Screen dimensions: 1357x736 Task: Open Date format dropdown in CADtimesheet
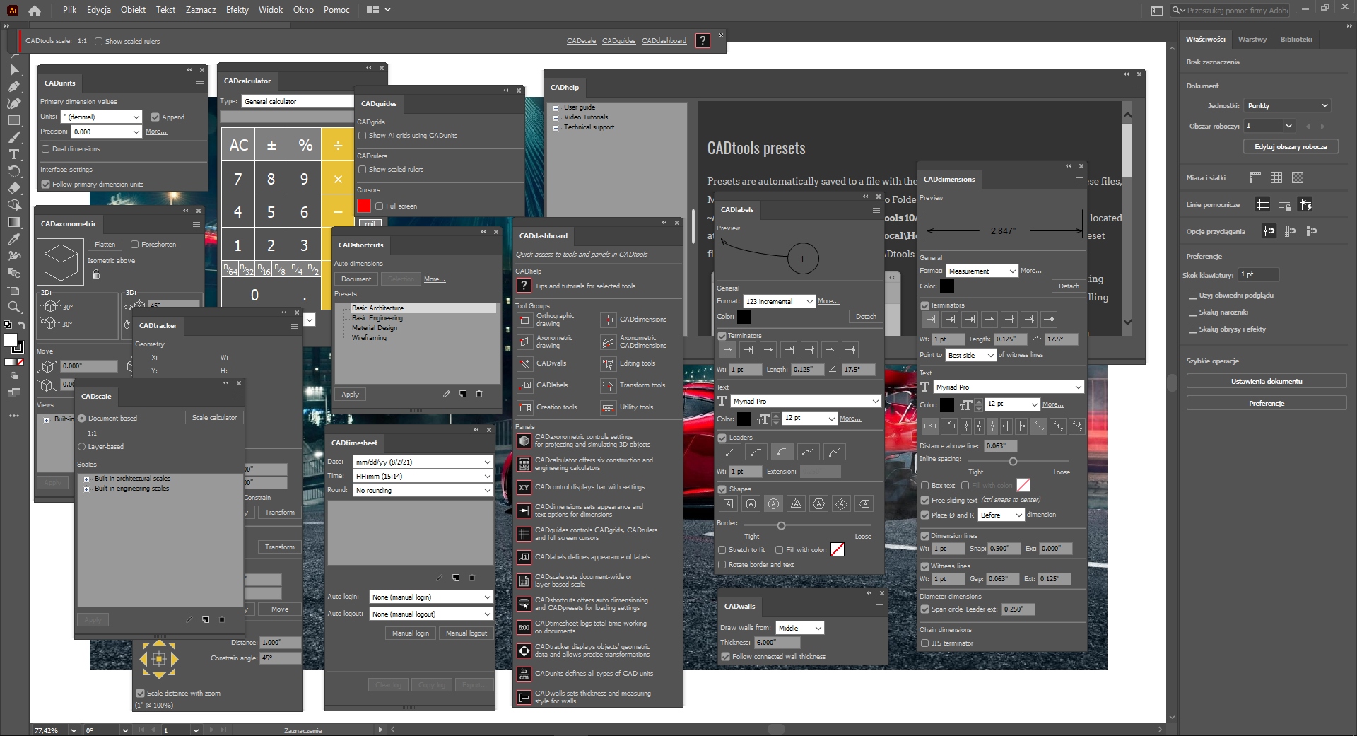pos(423,462)
